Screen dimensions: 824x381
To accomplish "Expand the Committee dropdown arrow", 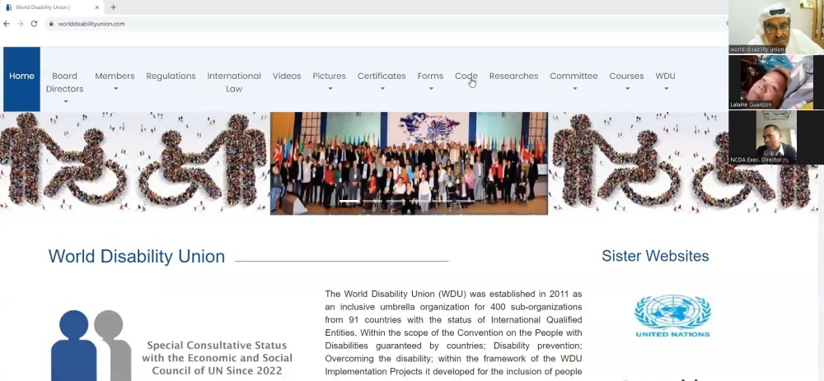I will [574, 89].
